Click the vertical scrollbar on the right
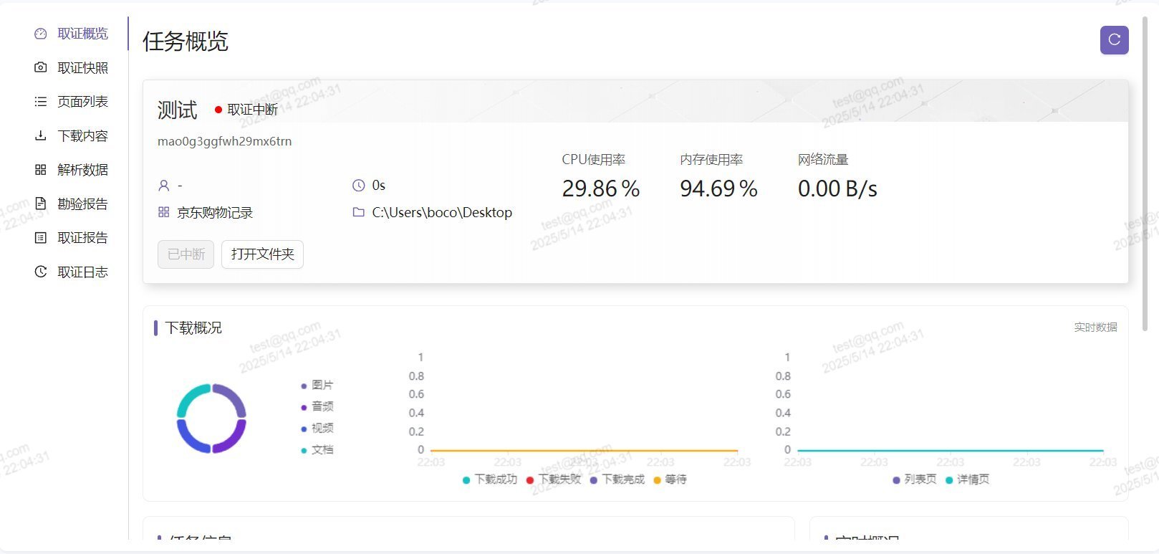The image size is (1159, 554). pos(1145,172)
